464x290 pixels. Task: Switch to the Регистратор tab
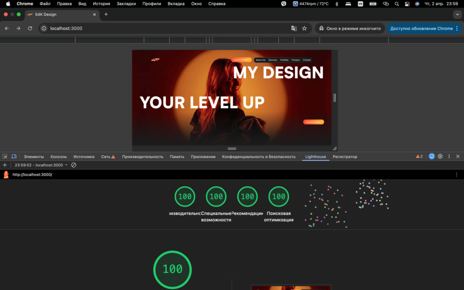point(345,157)
